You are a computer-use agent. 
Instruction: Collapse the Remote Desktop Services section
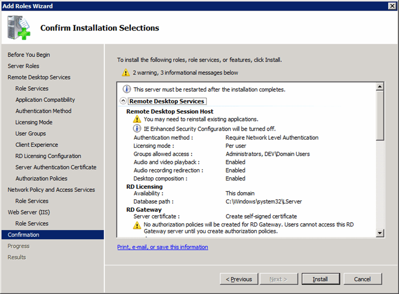pos(123,101)
